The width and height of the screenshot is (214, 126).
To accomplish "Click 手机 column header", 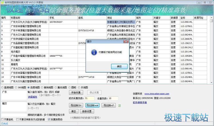I will pos(63,18).
